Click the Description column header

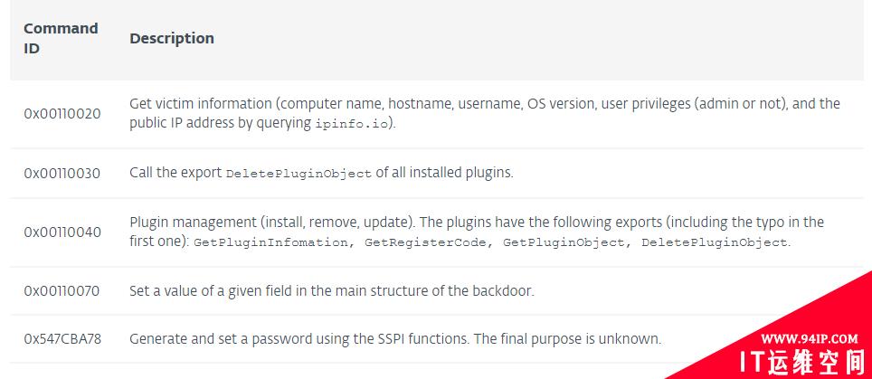click(x=171, y=38)
